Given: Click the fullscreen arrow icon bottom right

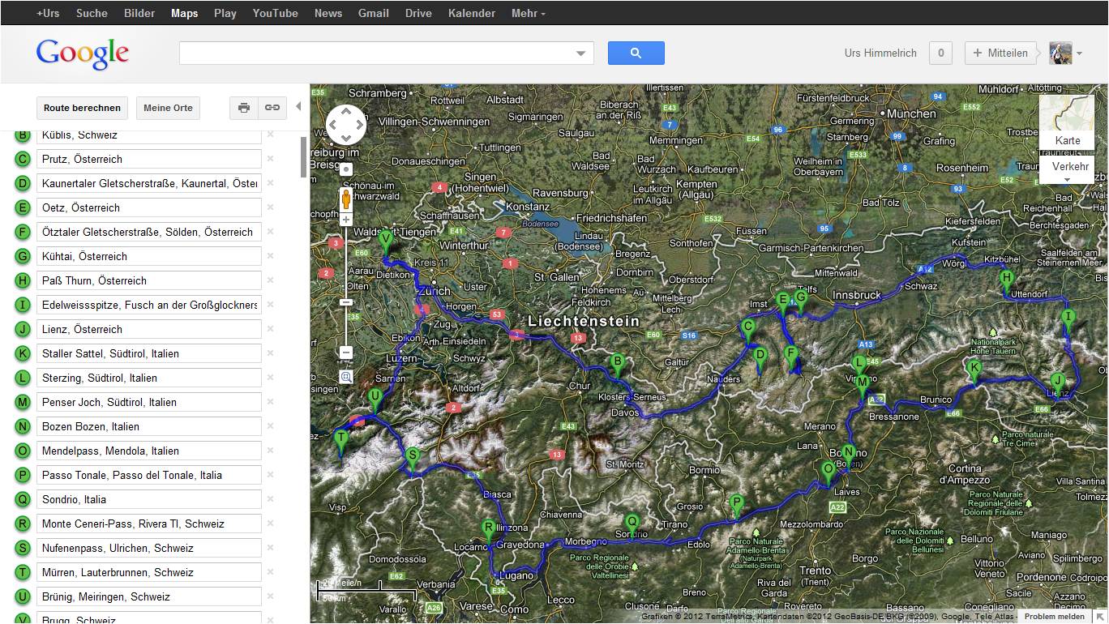Looking at the screenshot, I should click(x=1099, y=617).
